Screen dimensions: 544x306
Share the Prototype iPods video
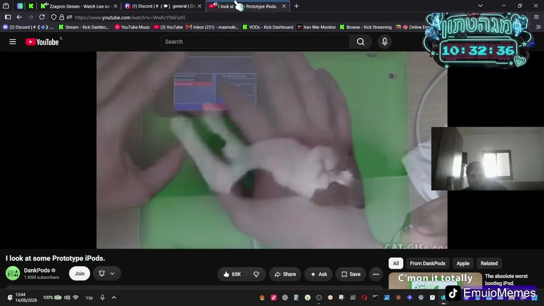(285, 274)
